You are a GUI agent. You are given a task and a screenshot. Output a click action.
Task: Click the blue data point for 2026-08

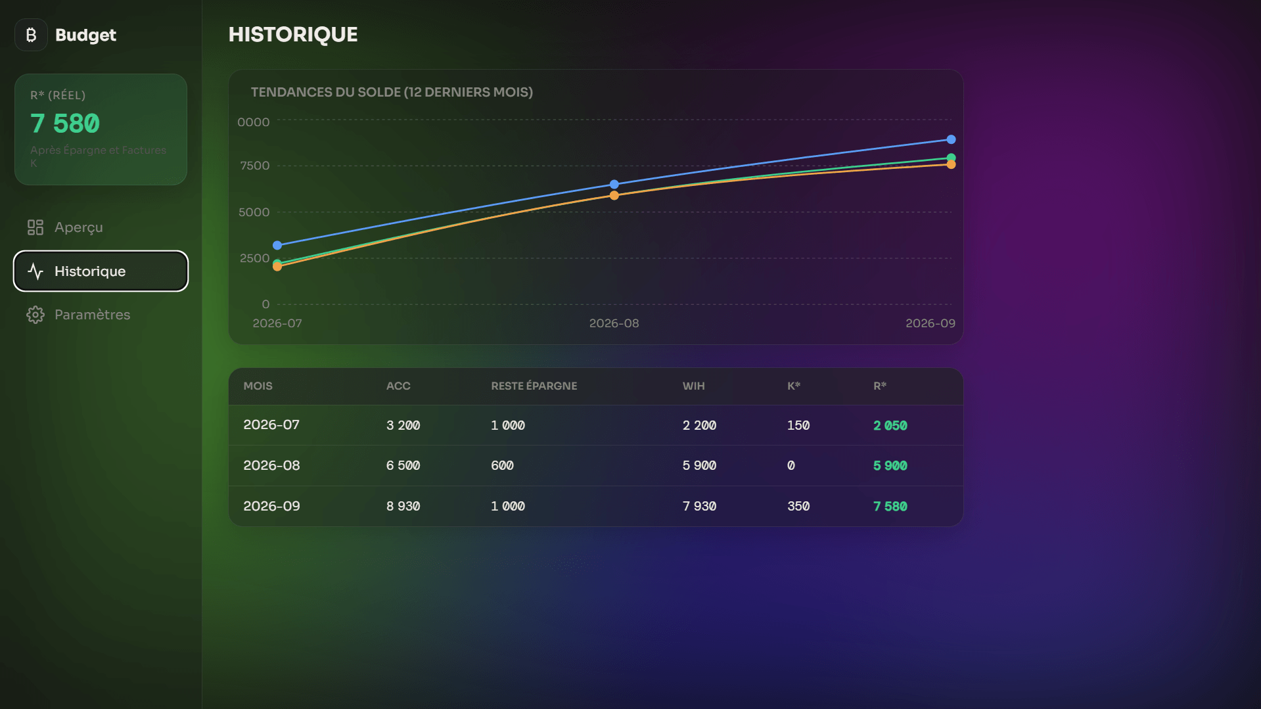click(x=614, y=185)
